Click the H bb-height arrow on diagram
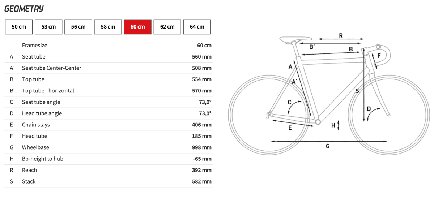 338,125
